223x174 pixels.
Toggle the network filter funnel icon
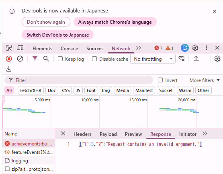[35, 59]
